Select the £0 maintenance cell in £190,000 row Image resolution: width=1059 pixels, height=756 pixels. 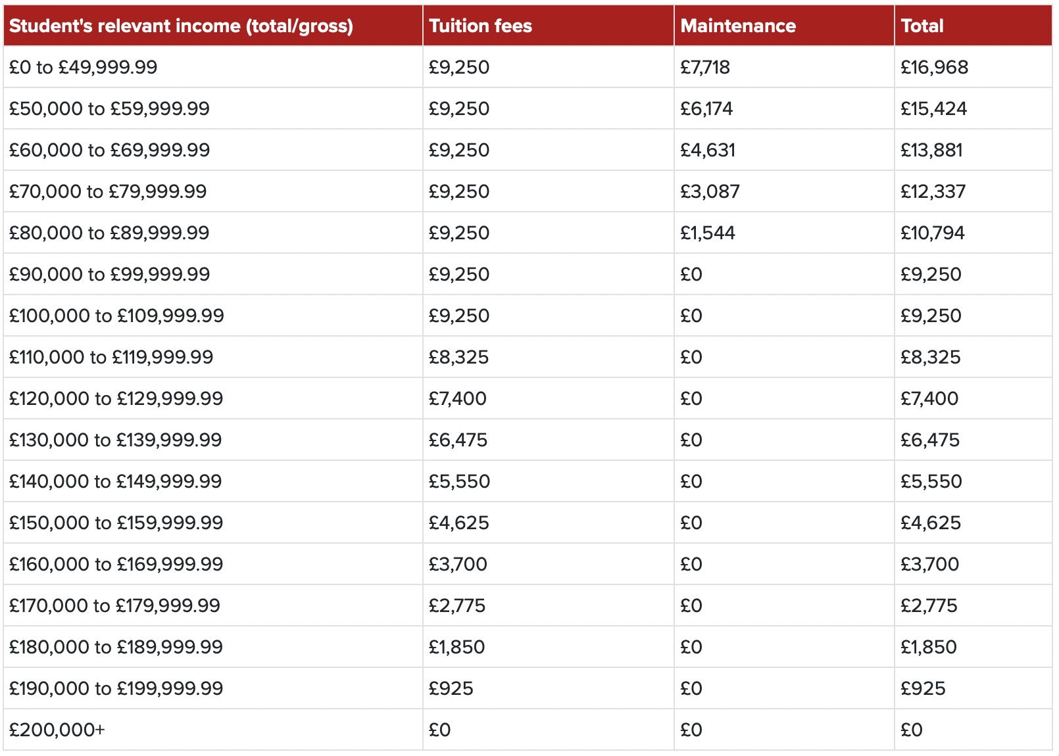[784, 688]
